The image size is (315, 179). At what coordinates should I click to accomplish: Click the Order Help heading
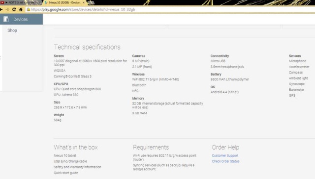pyautogui.click(x=225, y=147)
